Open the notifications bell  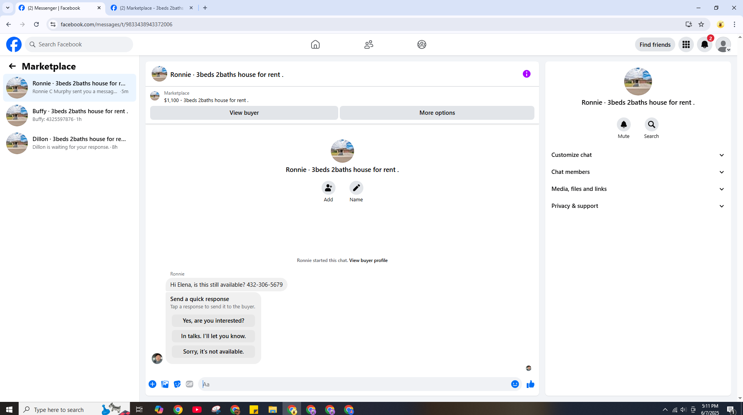click(705, 44)
